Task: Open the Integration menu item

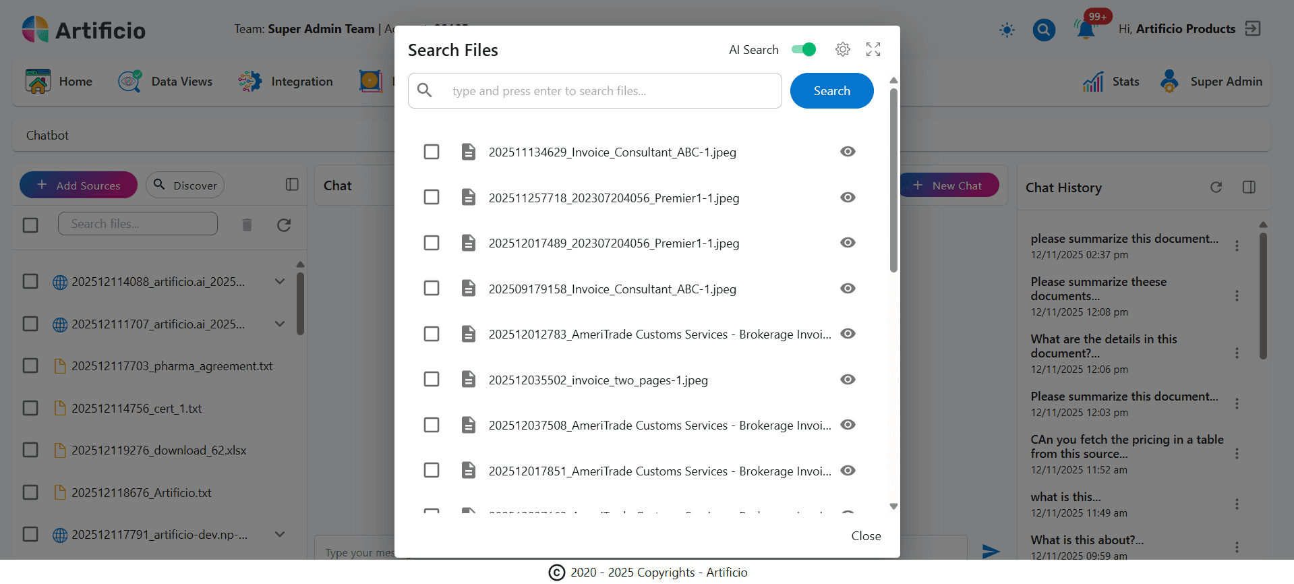Action: click(285, 82)
